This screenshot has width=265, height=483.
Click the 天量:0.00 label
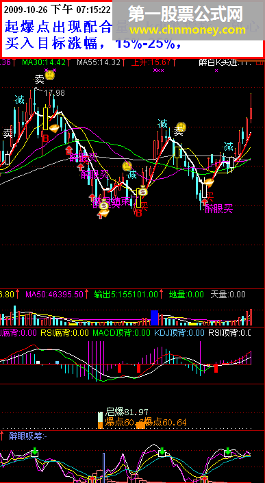(x=228, y=294)
